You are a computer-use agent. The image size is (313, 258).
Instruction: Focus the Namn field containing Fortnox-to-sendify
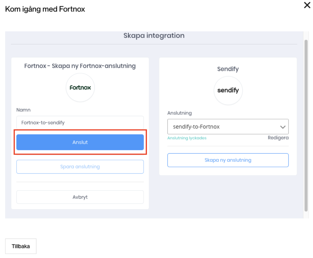80,123
